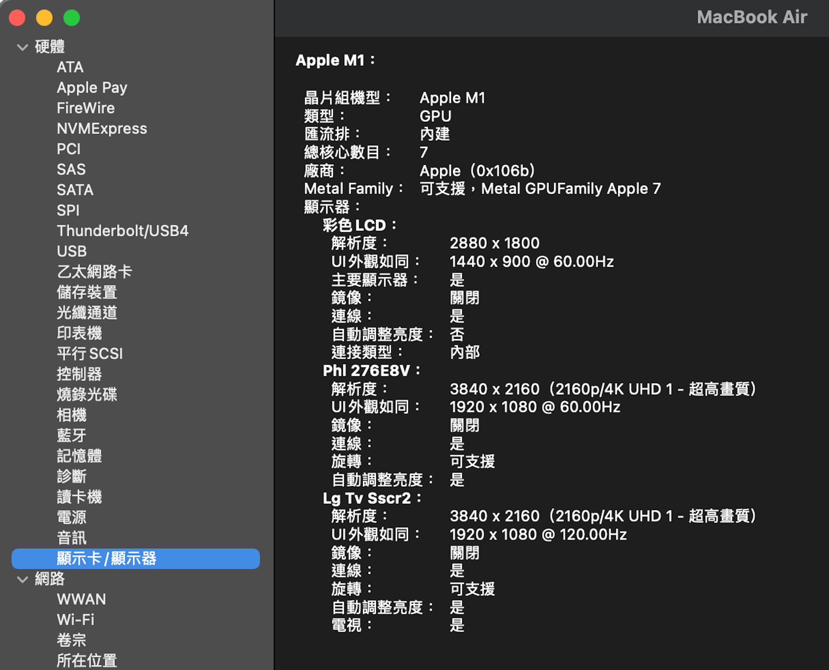Open Wi-Fi network information
This screenshot has height=670, width=829.
click(76, 620)
